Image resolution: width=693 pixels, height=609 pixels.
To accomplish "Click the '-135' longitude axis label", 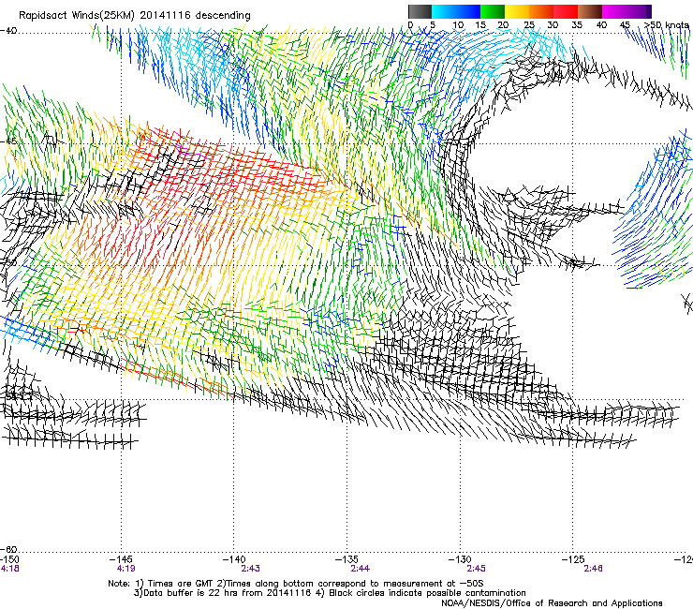I will point(346,559).
